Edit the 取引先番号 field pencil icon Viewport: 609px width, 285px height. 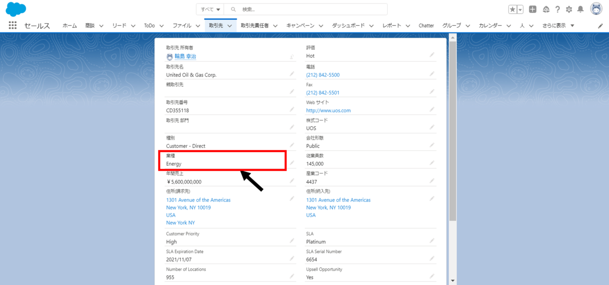click(x=292, y=110)
